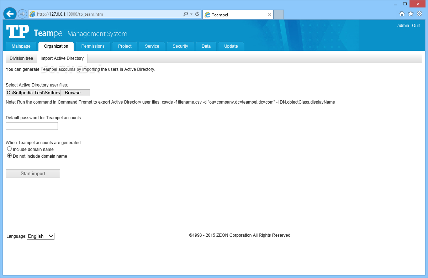Click the browser Forward arrow button
Image resolution: width=428 pixels, height=278 pixels.
point(22,14)
